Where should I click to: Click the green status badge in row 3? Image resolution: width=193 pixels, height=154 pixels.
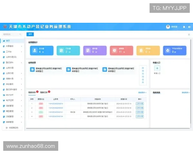(41, 112)
